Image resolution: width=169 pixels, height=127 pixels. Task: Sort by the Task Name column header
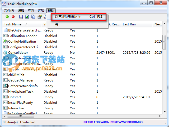[22, 24]
